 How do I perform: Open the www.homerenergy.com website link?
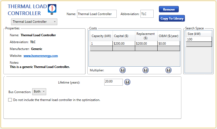coord(41,56)
